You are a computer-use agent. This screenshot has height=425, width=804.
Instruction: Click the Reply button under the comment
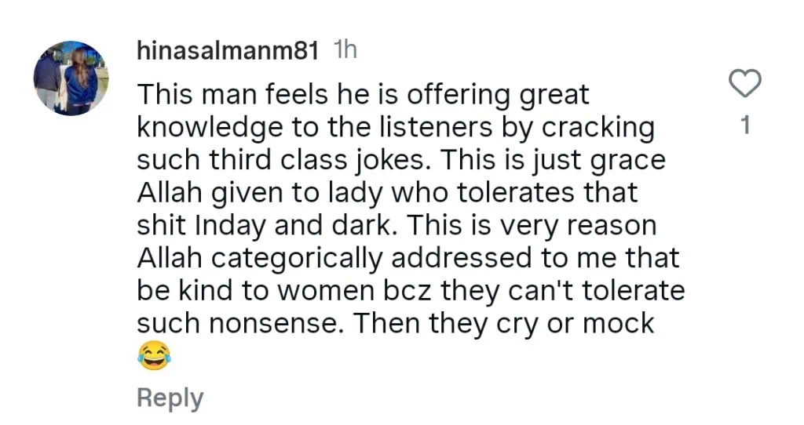(170, 398)
